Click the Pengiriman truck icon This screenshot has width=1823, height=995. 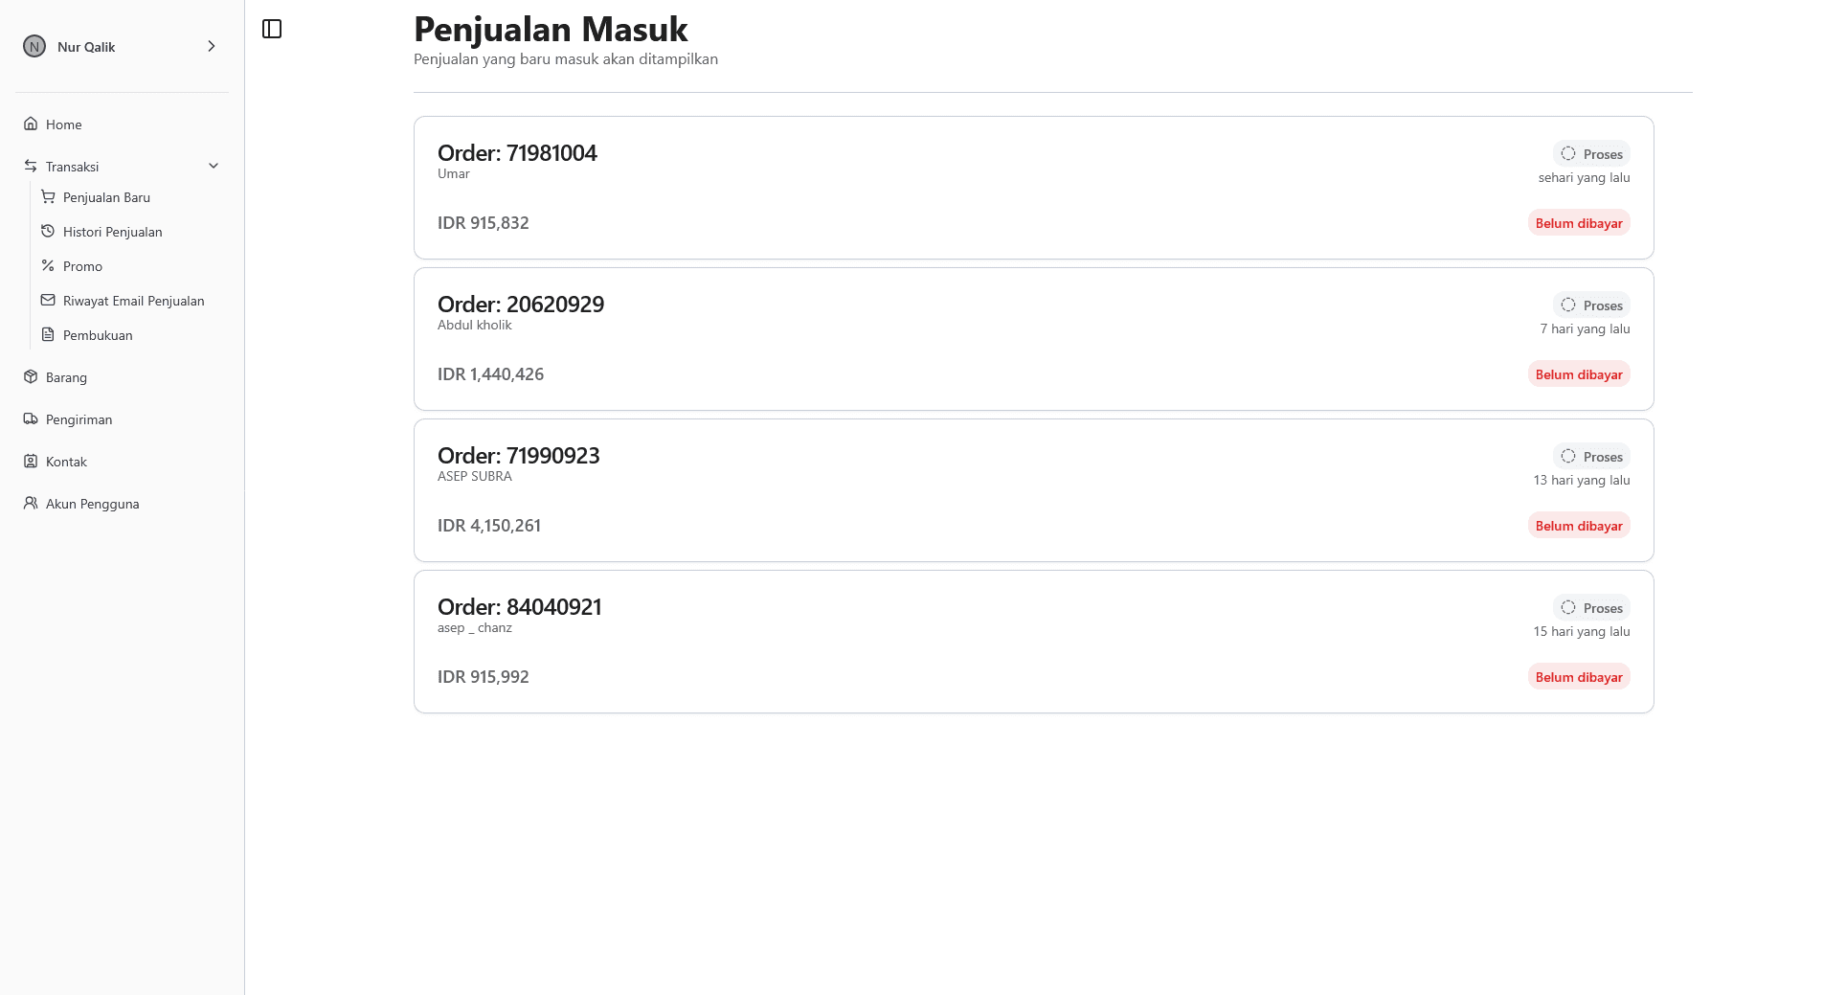coord(31,418)
